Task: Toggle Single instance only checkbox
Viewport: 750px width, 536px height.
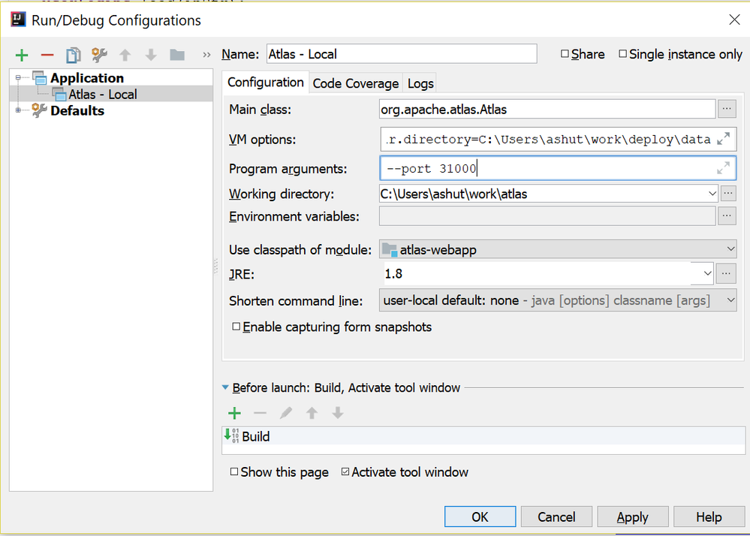Action: coord(623,54)
